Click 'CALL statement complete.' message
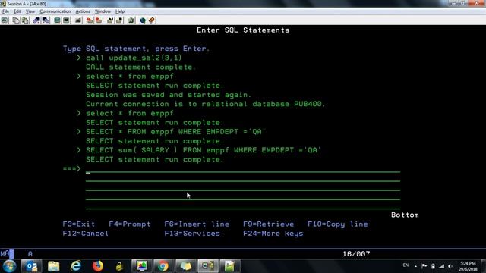486x273 pixels. pos(140,67)
